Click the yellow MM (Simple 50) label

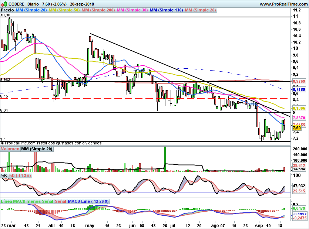point(64,10)
